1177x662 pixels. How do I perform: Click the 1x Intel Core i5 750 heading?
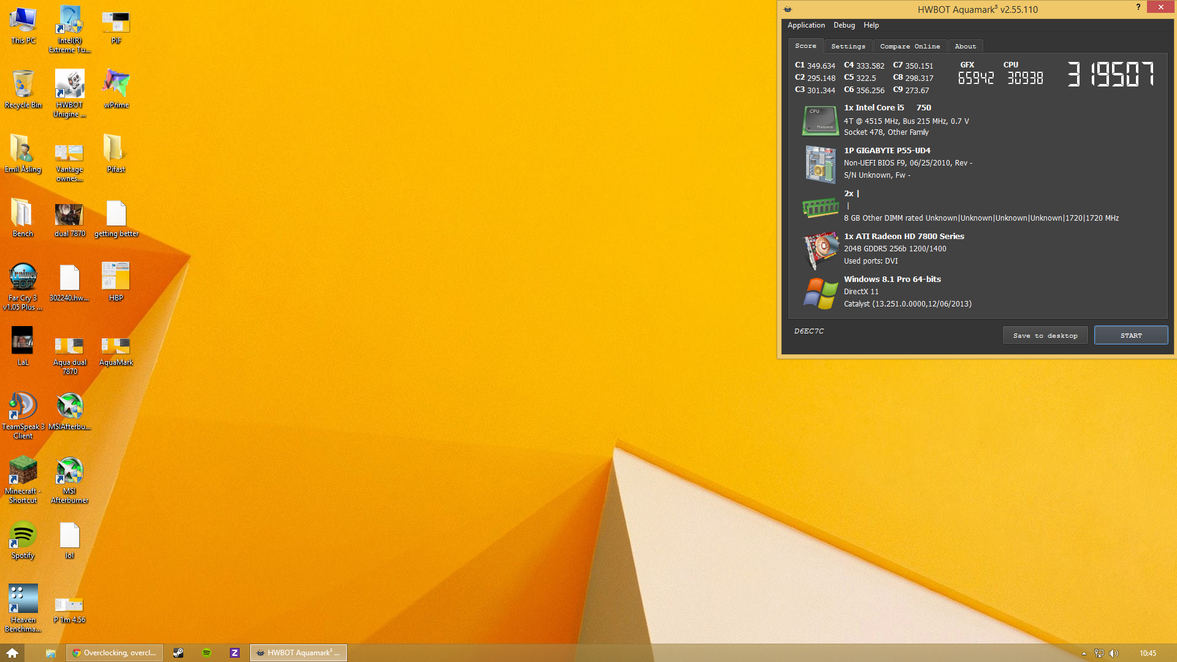(887, 108)
